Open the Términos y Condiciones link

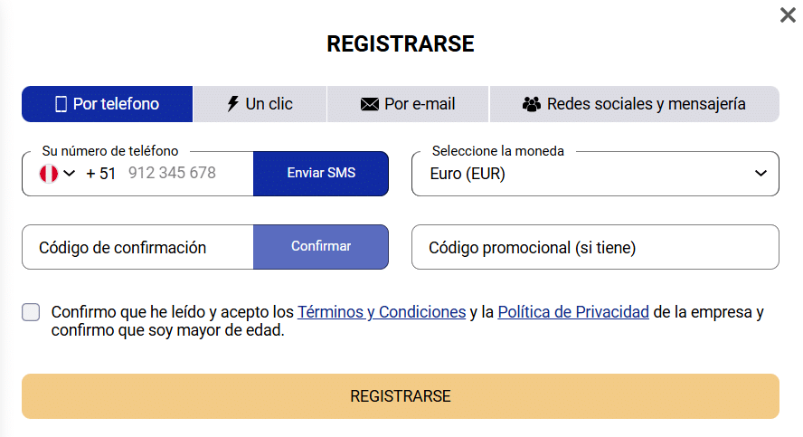click(382, 312)
